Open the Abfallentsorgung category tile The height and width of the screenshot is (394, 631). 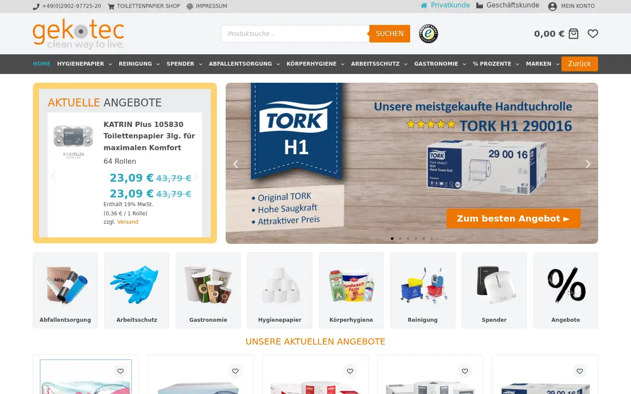(x=65, y=290)
